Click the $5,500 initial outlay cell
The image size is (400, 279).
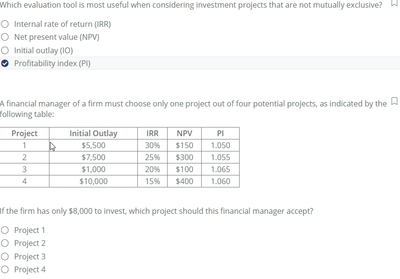coord(93,145)
